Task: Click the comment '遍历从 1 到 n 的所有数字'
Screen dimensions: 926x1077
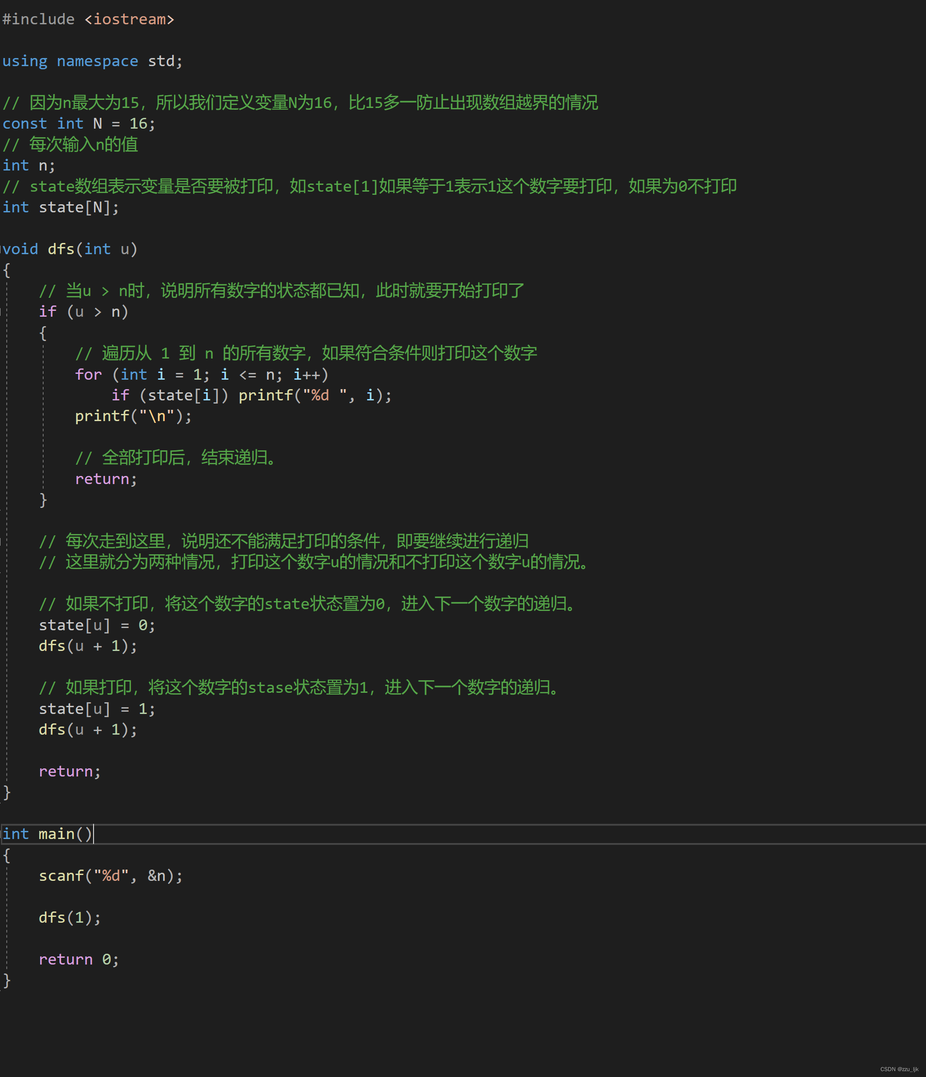Action: [x=306, y=354]
